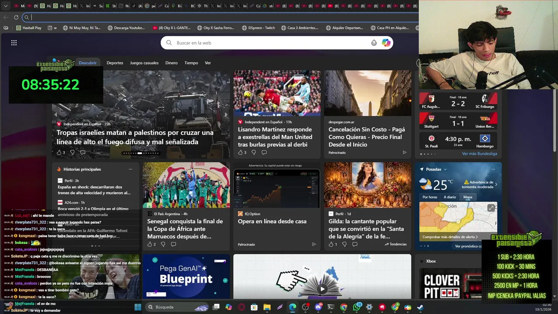
Task: Open Copilot from the search box
Action: click(386, 43)
